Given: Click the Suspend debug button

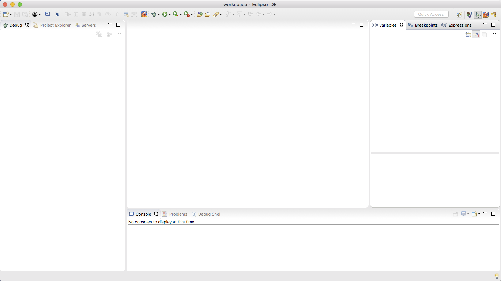Looking at the screenshot, I should point(76,14).
